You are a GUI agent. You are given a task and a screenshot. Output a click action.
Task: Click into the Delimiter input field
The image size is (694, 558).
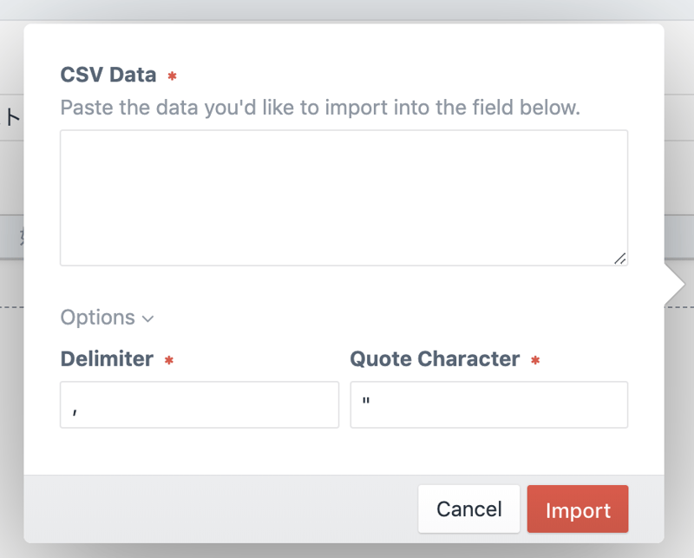(199, 404)
